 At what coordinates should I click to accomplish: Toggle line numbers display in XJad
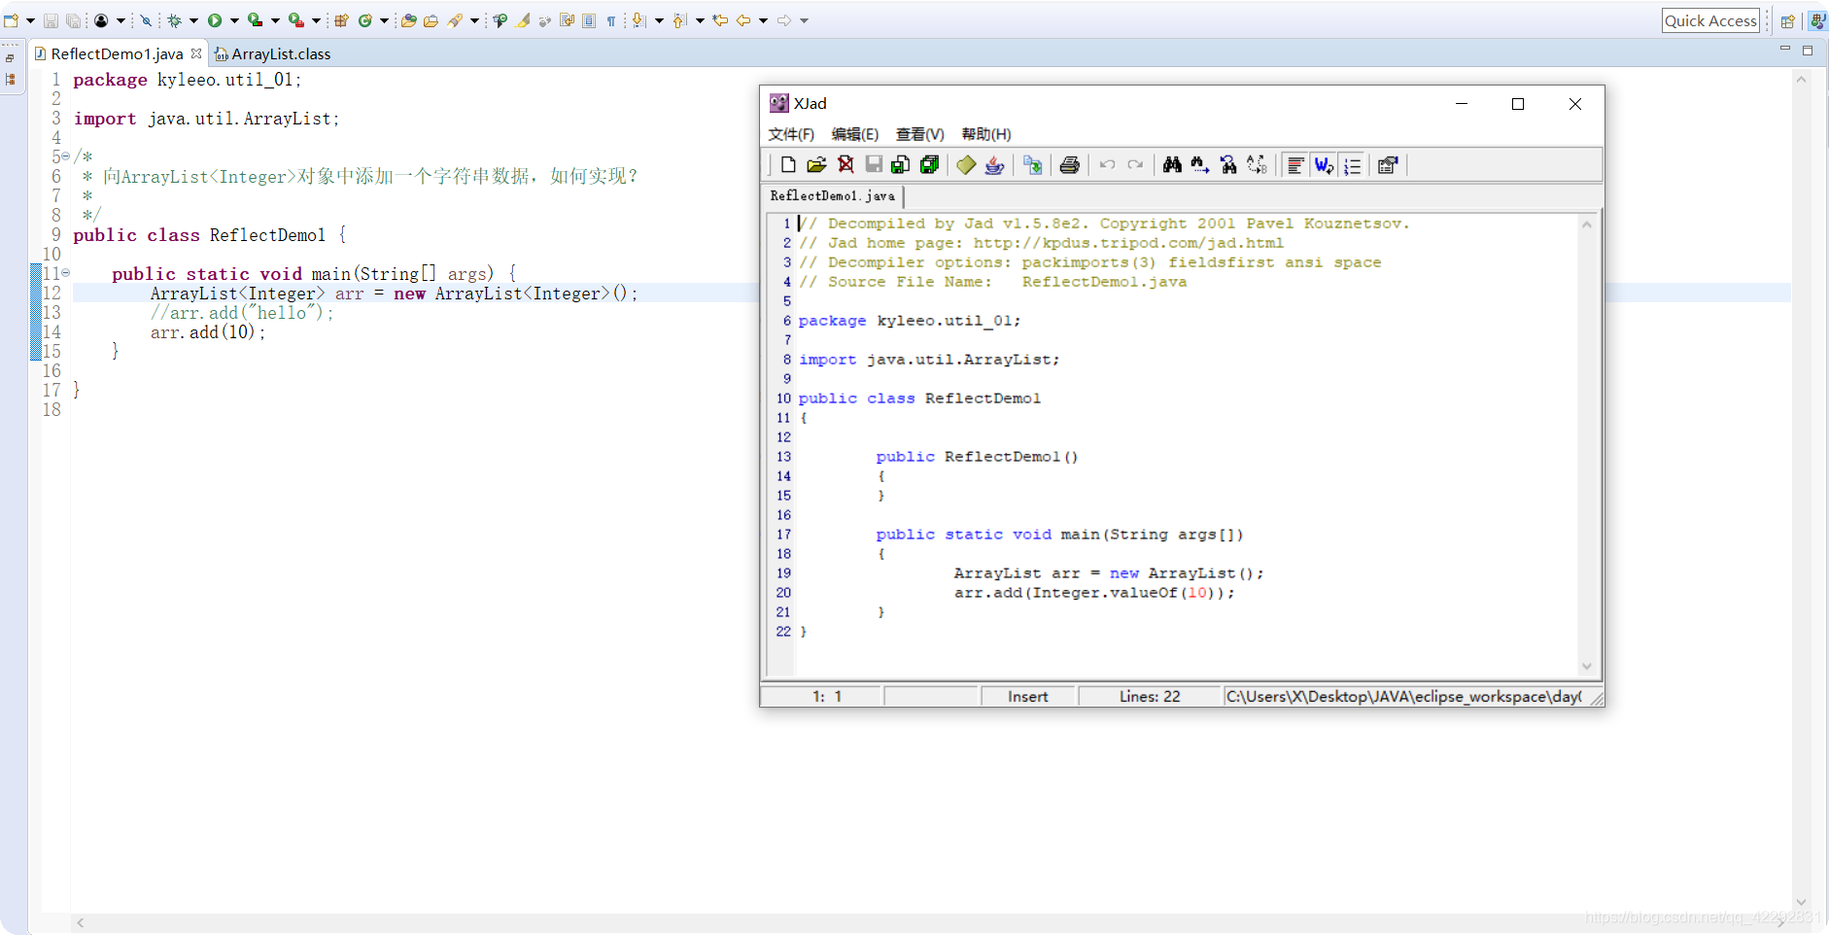point(1352,165)
